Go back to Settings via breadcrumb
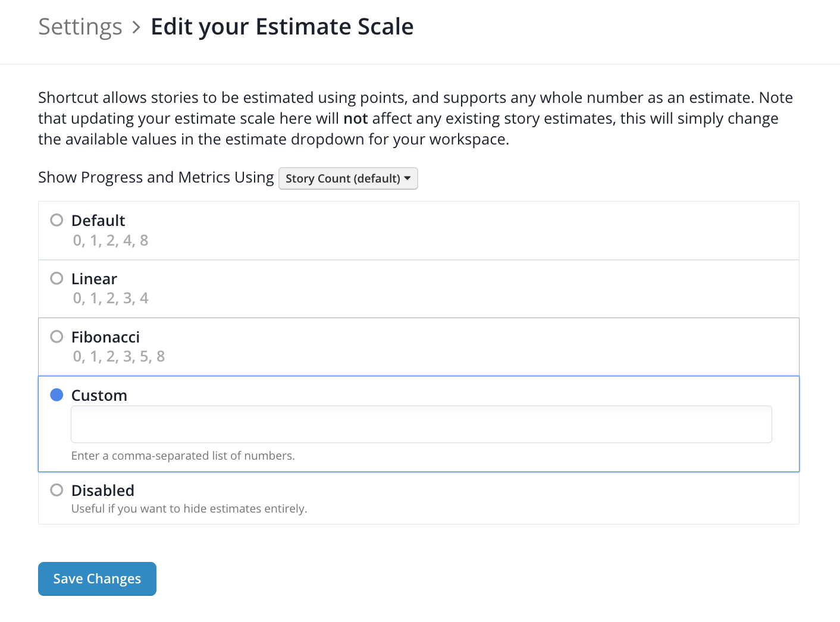Image resolution: width=840 pixels, height=622 pixels. point(80,27)
